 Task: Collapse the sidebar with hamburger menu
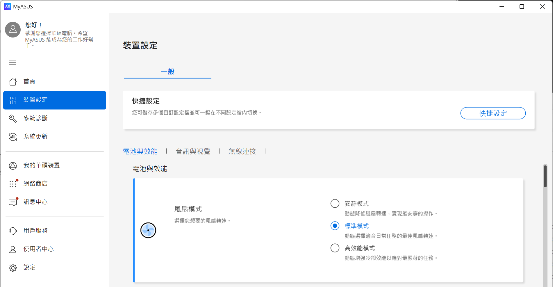[x=13, y=63]
